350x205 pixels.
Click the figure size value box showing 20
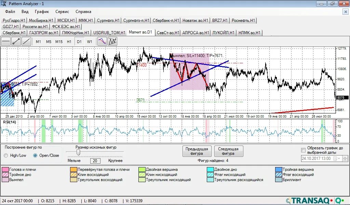coord(95,161)
